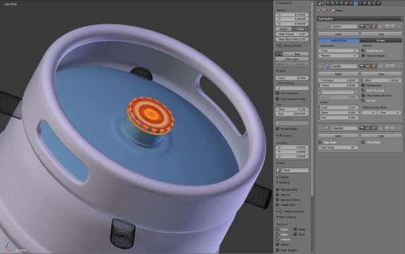
Task: Toggle EdgeSplit modifier edit mode icon
Action: tap(374, 128)
